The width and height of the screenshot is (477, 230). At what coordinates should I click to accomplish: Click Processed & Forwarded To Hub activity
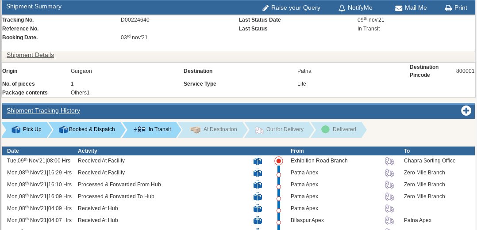click(x=116, y=196)
